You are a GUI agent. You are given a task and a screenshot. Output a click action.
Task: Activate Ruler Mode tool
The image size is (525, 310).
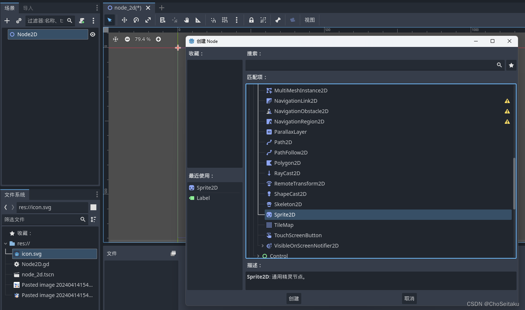point(198,20)
